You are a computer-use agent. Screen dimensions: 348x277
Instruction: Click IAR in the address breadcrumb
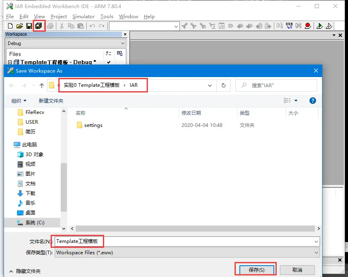pyautogui.click(x=134, y=85)
